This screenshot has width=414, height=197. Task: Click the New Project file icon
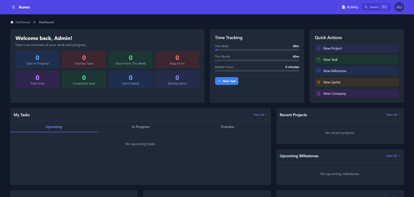[x=319, y=48]
